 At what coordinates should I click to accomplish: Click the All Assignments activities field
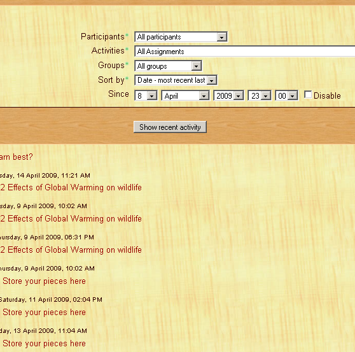[244, 52]
